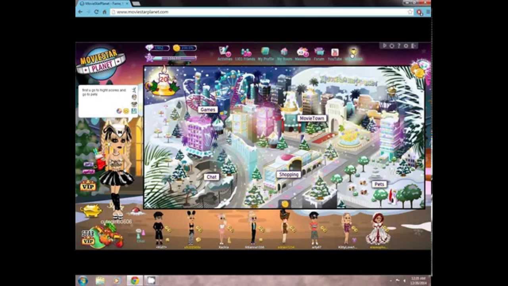508x286 pixels.
Task: Click the fame star level icon
Action: coord(150,58)
